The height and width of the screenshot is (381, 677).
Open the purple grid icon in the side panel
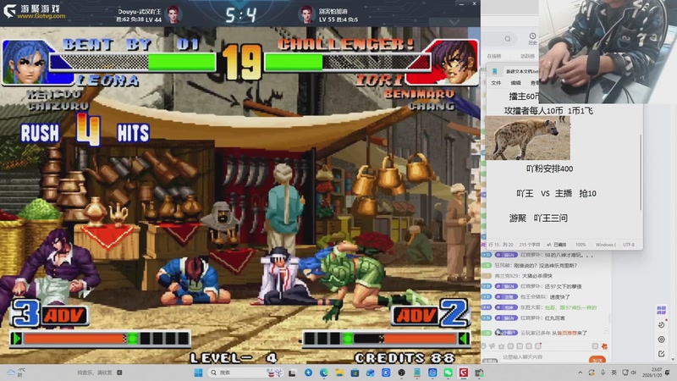(661, 310)
